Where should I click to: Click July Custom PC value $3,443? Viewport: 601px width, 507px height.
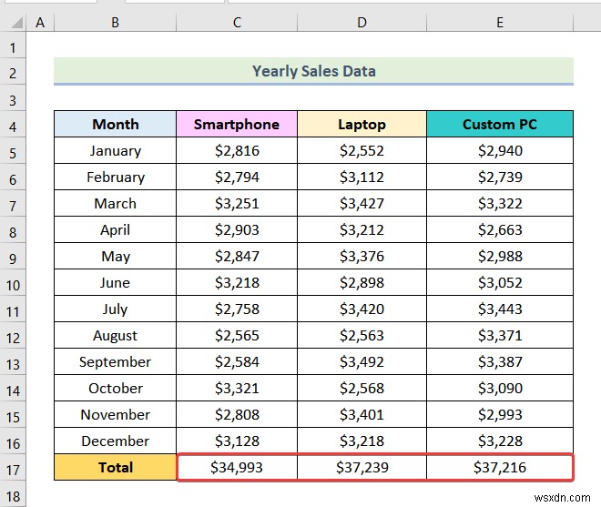point(499,309)
